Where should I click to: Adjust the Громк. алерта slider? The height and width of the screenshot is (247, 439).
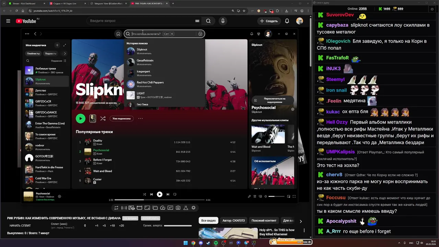click(178, 226)
